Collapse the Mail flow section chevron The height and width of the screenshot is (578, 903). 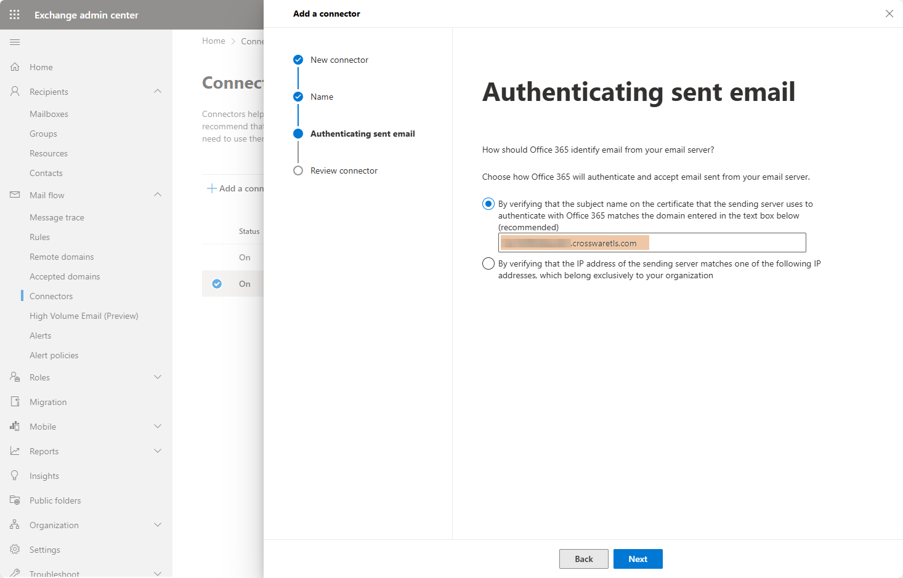pyautogui.click(x=158, y=195)
